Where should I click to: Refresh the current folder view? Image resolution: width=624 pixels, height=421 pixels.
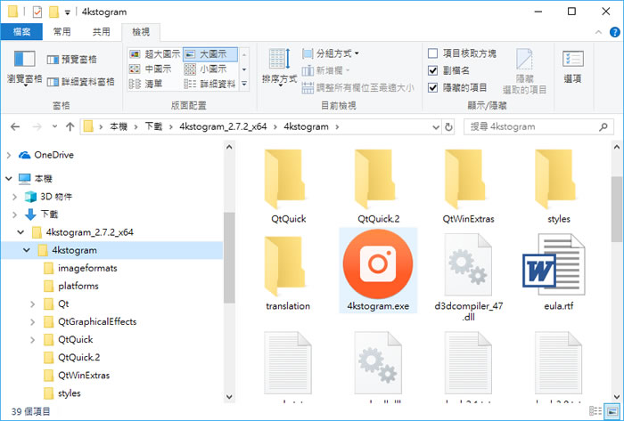[448, 127]
